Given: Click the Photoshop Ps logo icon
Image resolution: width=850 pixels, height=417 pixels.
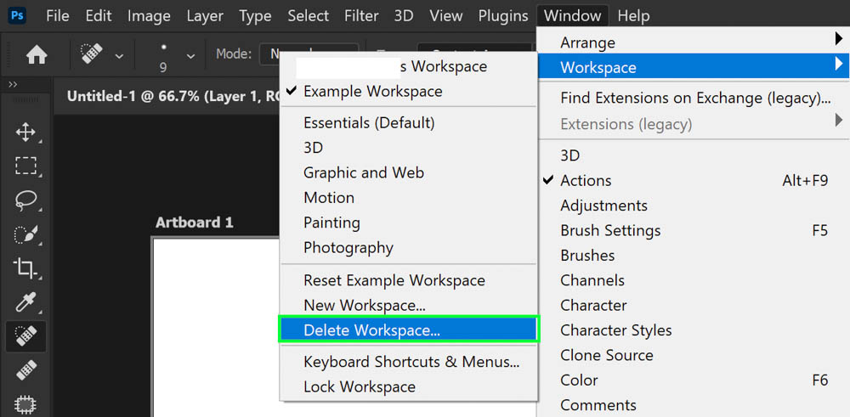Looking at the screenshot, I should (x=17, y=15).
